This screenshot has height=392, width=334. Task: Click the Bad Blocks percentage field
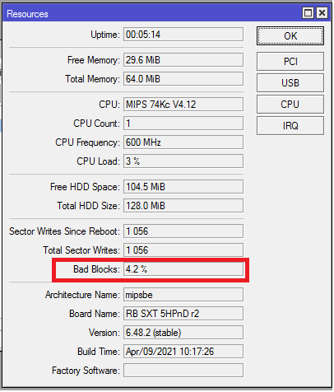(183, 269)
